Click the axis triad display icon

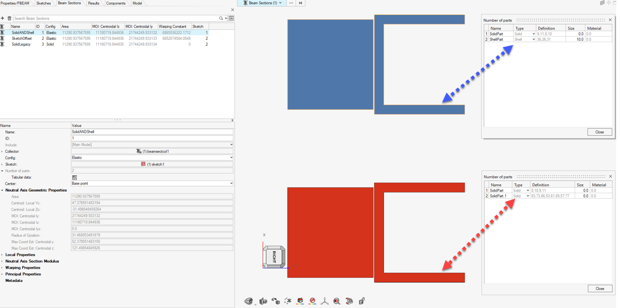(x=325, y=301)
